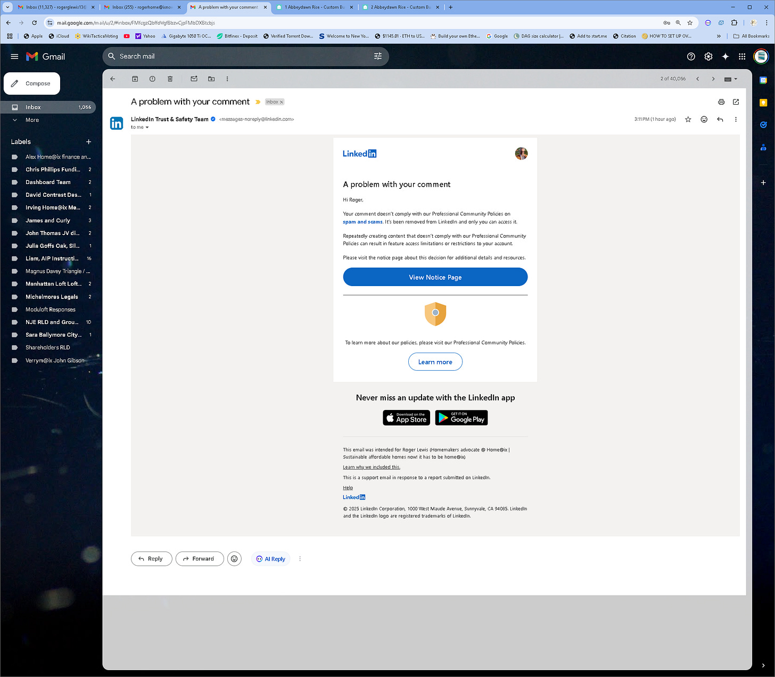Show hidden bookmarks via the double chevron
The image size is (775, 677).
[x=719, y=36]
